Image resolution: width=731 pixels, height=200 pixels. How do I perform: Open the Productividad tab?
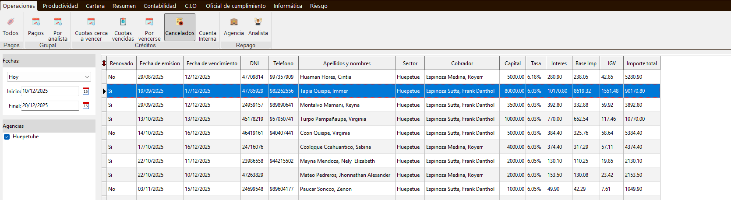click(x=60, y=6)
